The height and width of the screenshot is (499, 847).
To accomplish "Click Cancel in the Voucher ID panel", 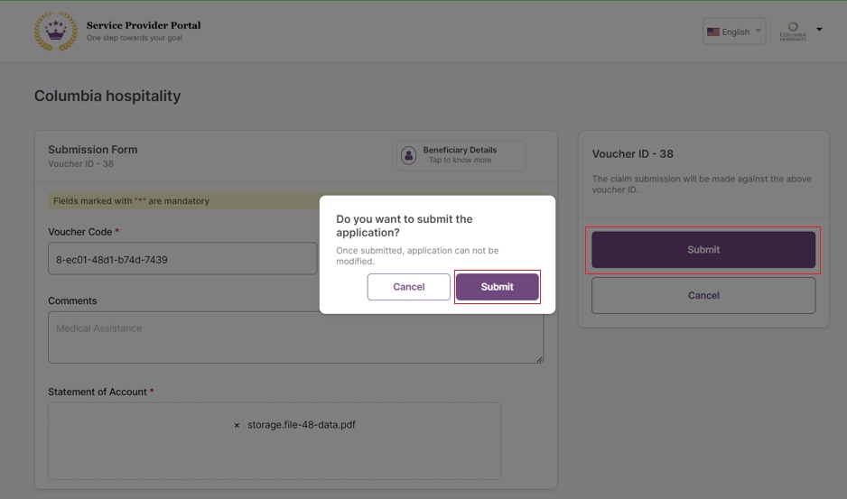I will click(x=703, y=295).
